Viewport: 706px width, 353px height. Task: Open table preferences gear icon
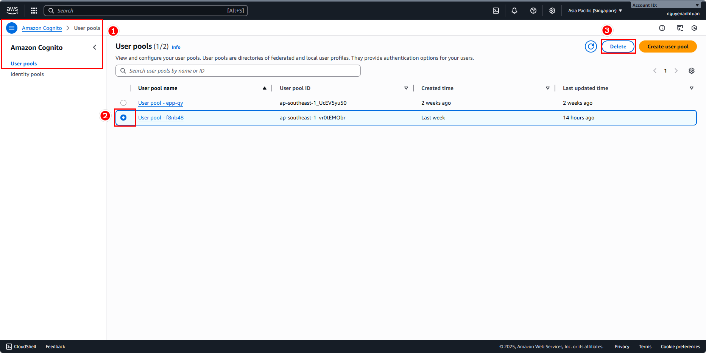(x=692, y=71)
